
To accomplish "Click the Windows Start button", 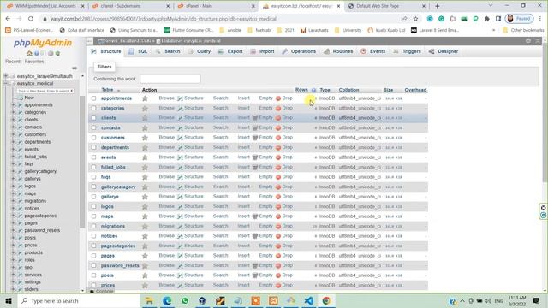I will [9, 300].
